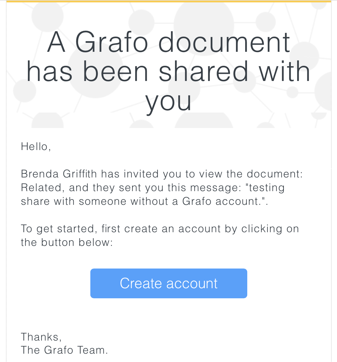Click the "Hello," greeting text
The image size is (337, 362).
click(36, 146)
